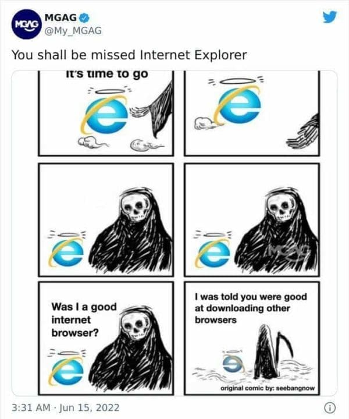349x419 pixels.
Task: Click the reaper's outstretched hand in first panel
Action: coord(140,111)
